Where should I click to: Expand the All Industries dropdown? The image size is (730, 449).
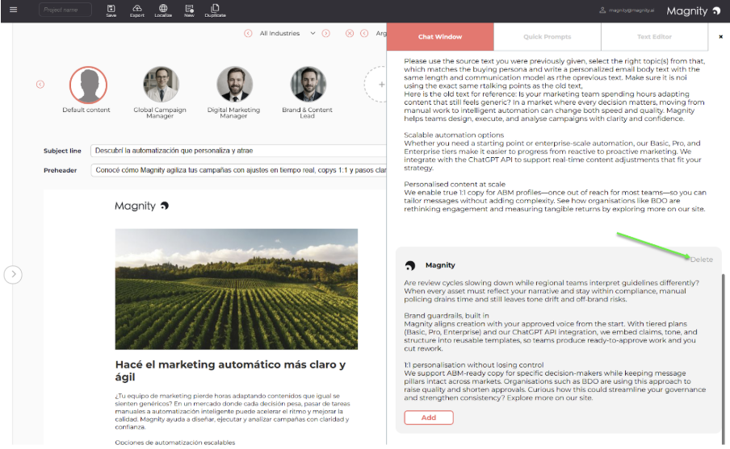[287, 33]
